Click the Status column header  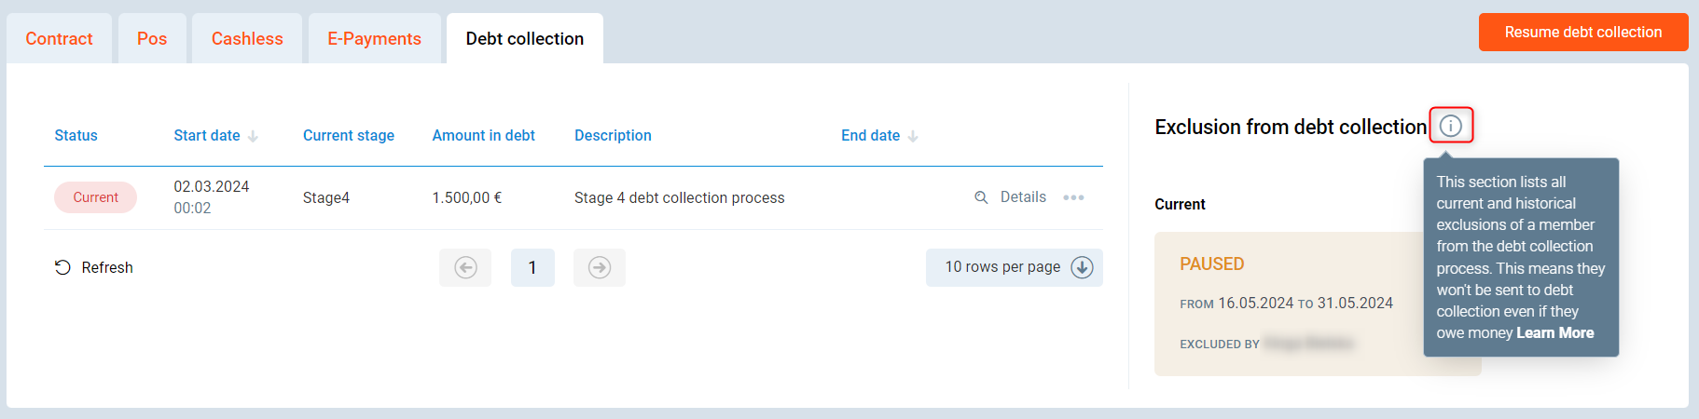(76, 136)
